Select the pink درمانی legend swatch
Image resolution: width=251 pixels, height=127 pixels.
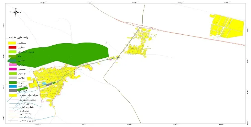12,65
